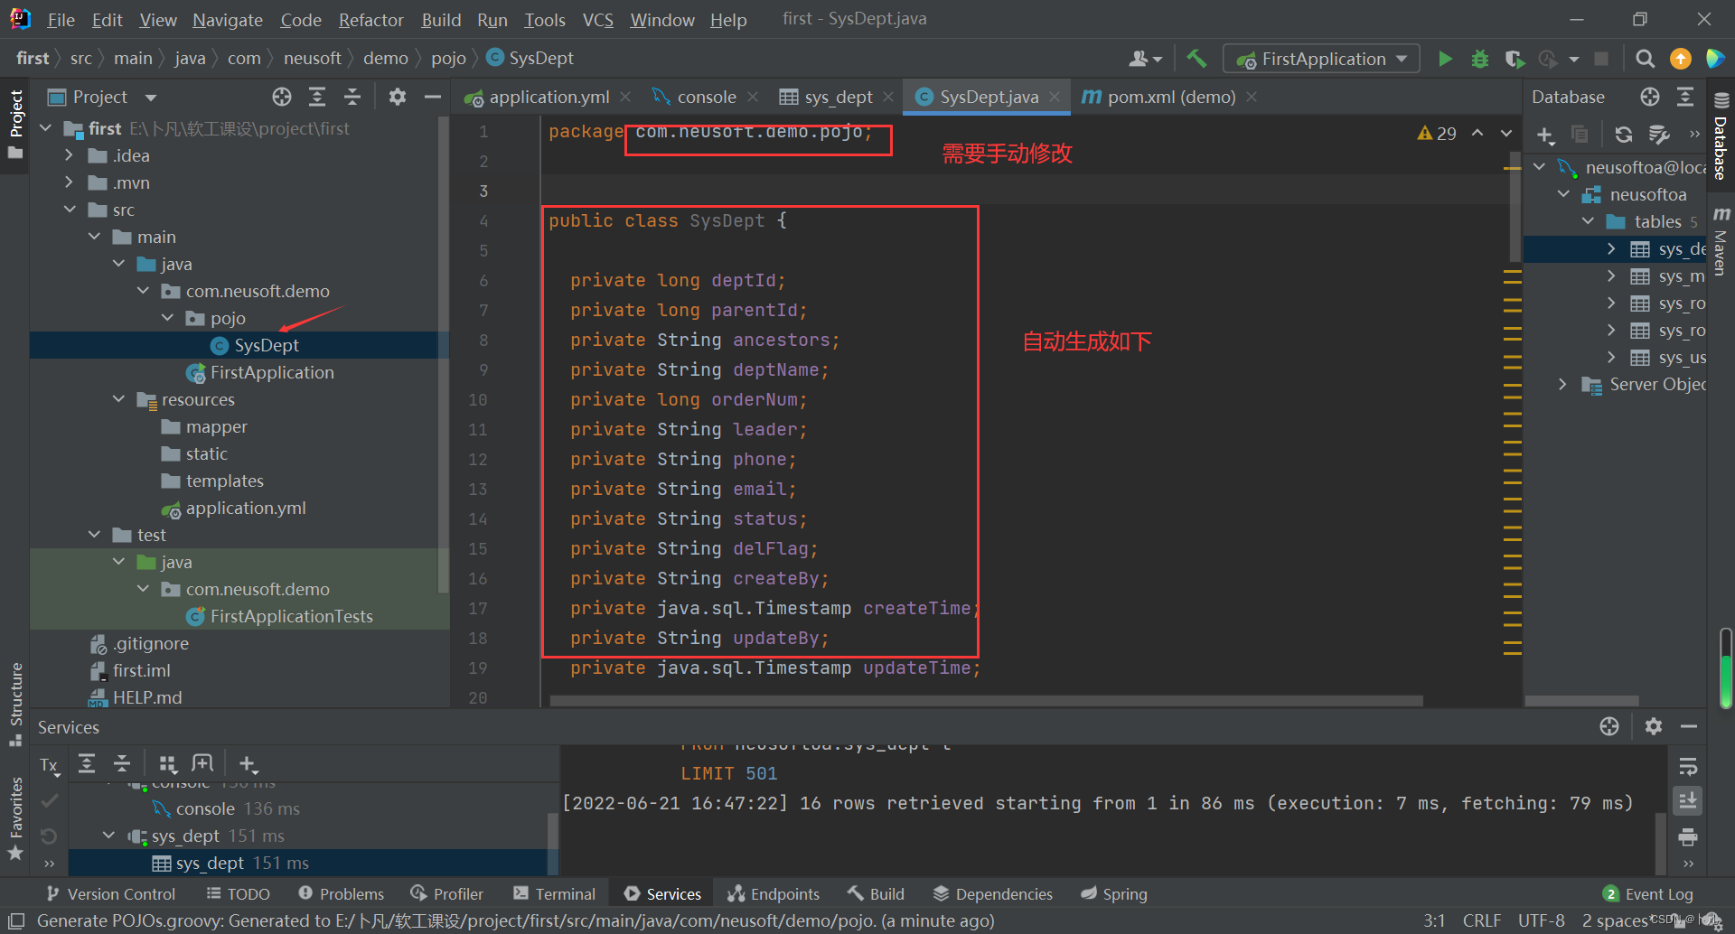The image size is (1735, 934).
Task: Open the Version Control tool window
Action: (110, 893)
